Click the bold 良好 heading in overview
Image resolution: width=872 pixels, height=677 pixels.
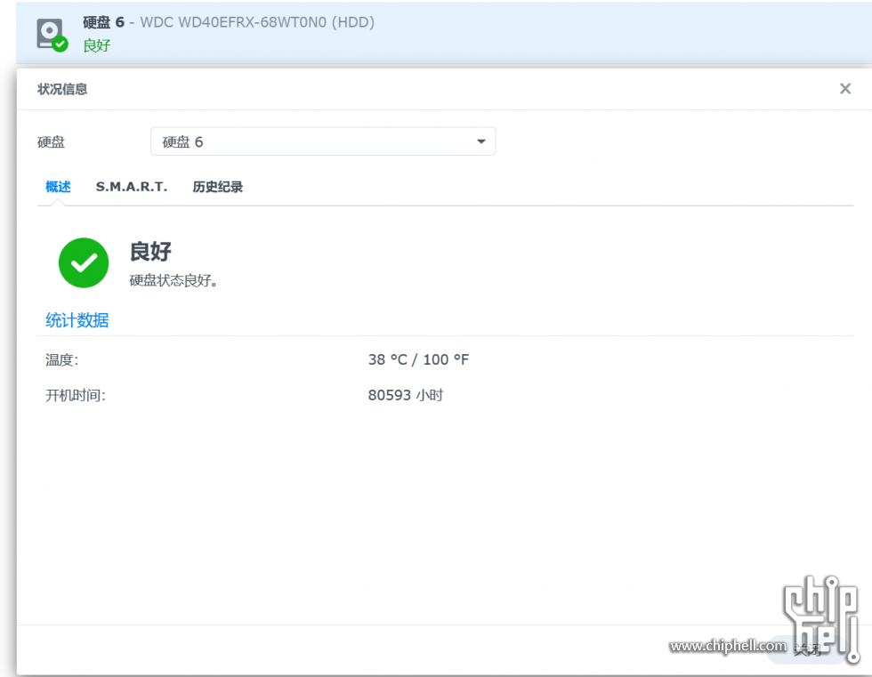150,251
